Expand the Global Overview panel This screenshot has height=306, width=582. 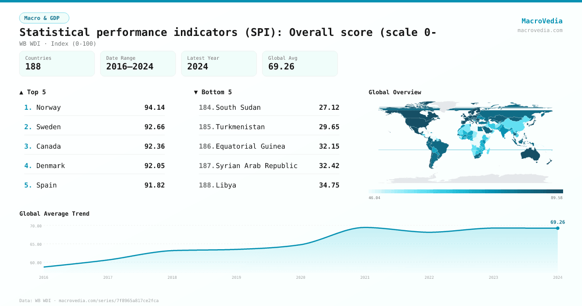pyautogui.click(x=395, y=92)
